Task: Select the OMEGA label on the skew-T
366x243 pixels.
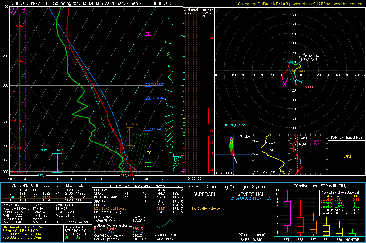Action: (19, 9)
